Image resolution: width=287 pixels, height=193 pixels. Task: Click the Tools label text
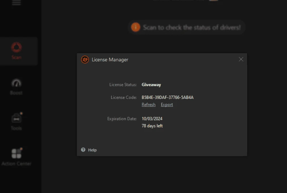pyautogui.click(x=16, y=128)
